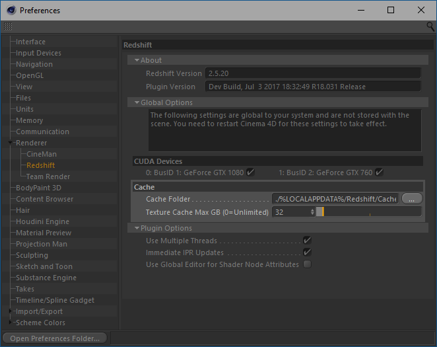437x347 pixels.
Task: Click the Plugin Version field
Action: coord(313,87)
